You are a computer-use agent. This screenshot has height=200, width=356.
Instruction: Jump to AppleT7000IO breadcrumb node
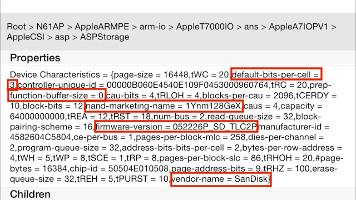[x=205, y=27]
